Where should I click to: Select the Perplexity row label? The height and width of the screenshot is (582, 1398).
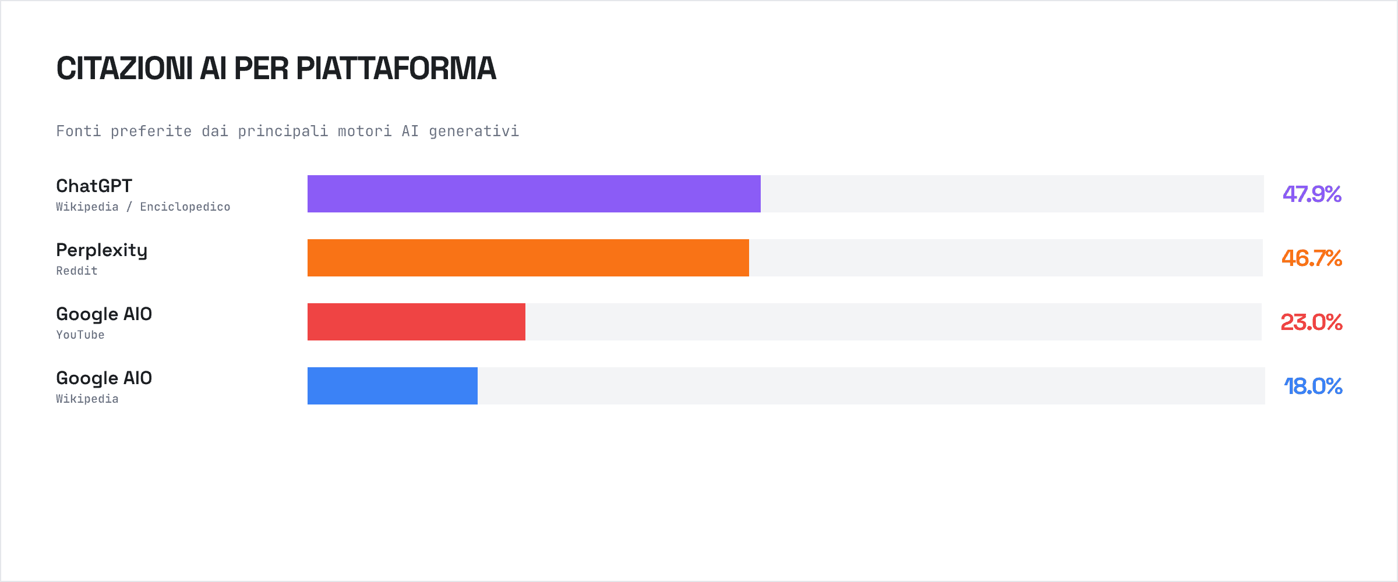[102, 250]
